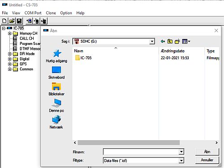Click the DTMF Memory tree item
The height and width of the screenshot is (168, 224).
coord(30,49)
